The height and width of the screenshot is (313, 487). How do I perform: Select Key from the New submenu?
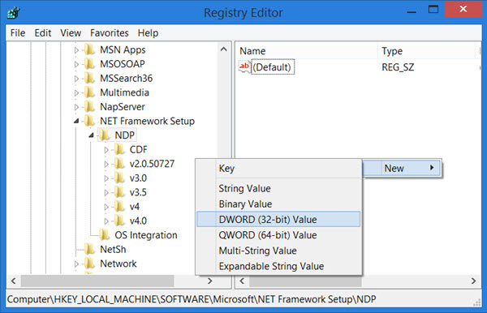278,169
